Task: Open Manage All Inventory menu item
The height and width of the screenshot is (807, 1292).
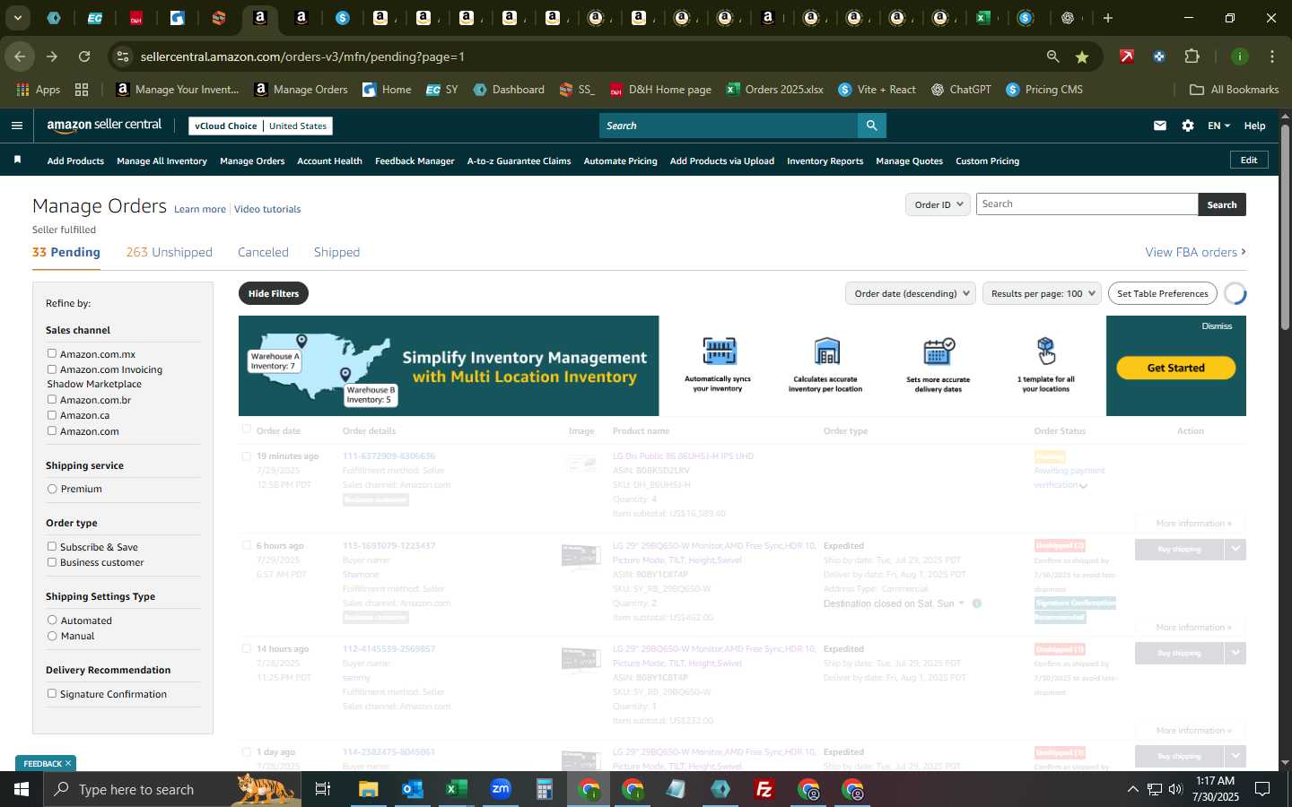Action: pyautogui.click(x=161, y=161)
